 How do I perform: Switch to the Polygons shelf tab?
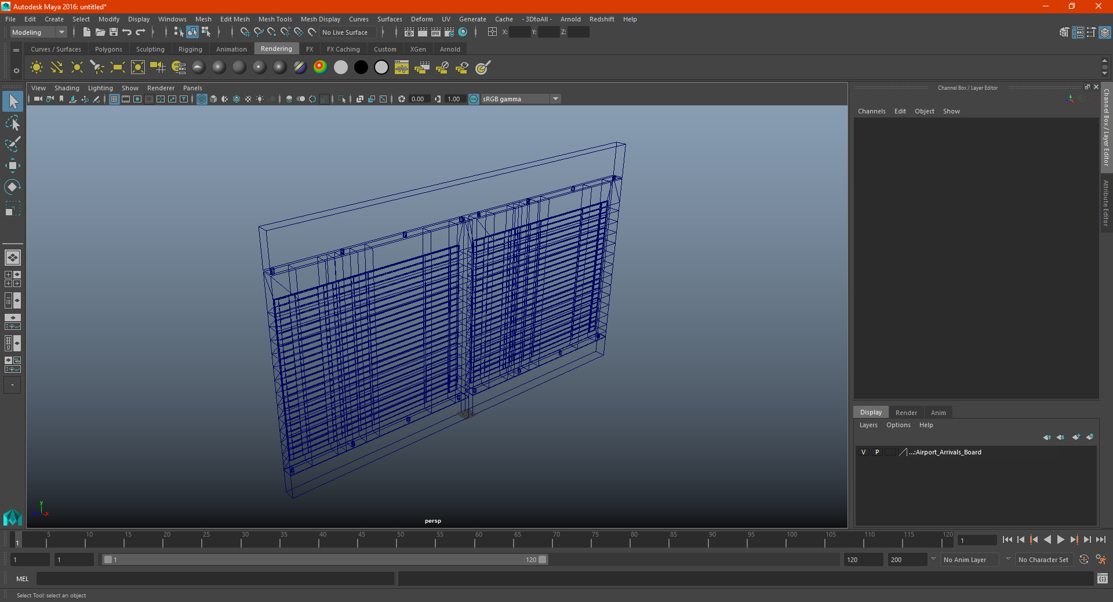click(x=108, y=49)
